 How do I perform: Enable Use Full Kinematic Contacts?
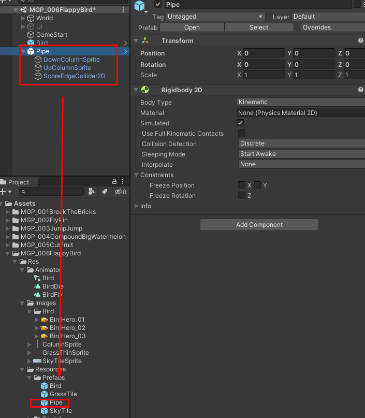click(242, 133)
